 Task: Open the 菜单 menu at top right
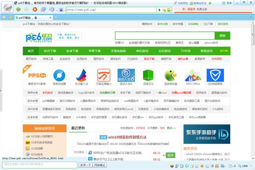click(x=227, y=3)
